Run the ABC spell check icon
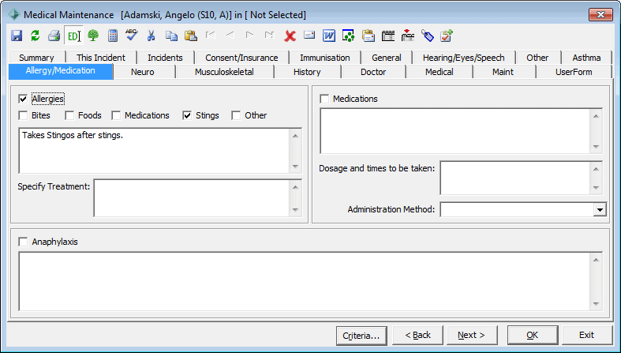The image size is (621, 353). [x=132, y=35]
